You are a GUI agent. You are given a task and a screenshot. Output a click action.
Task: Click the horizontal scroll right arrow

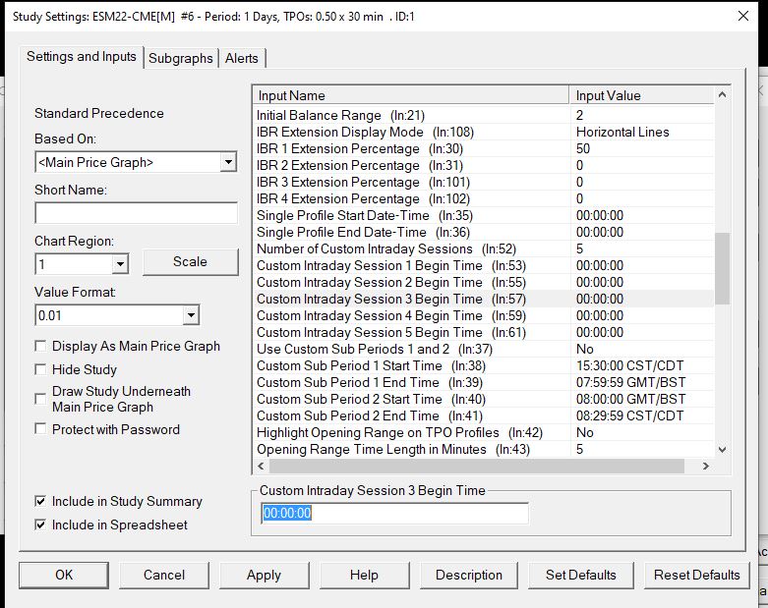pos(706,467)
